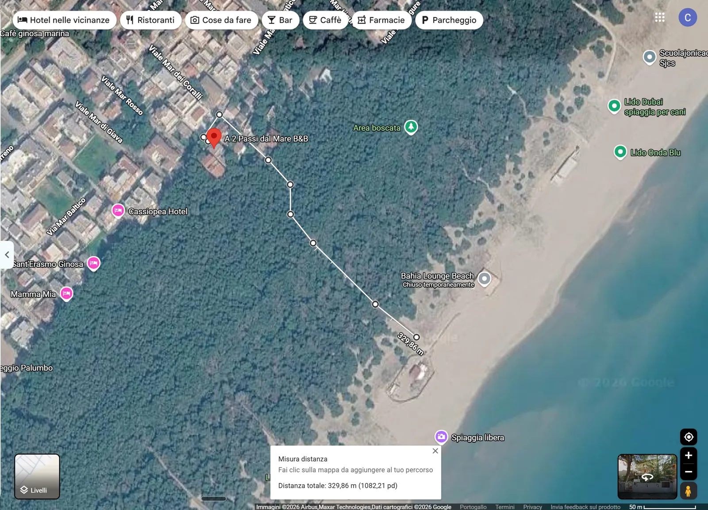
Task: Click the Lido Onda Blu green pin
Action: (620, 152)
